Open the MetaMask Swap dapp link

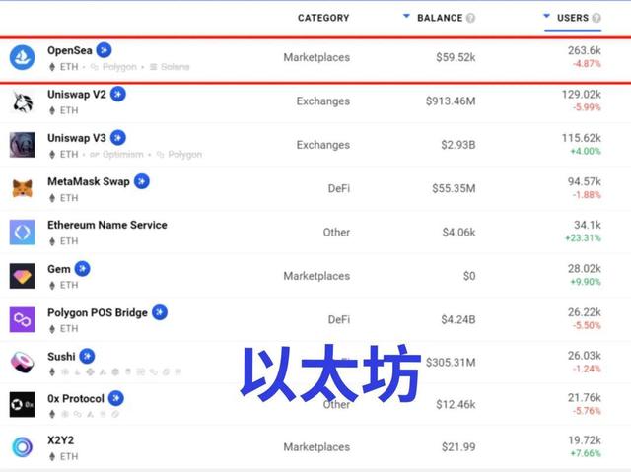[89, 181]
